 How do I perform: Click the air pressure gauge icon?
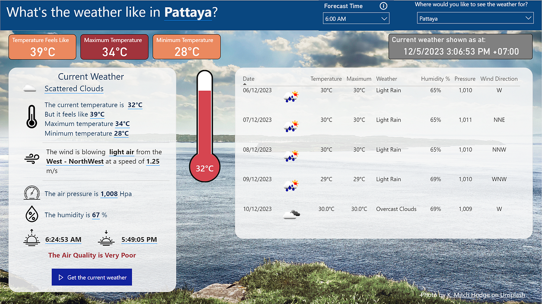click(x=31, y=193)
